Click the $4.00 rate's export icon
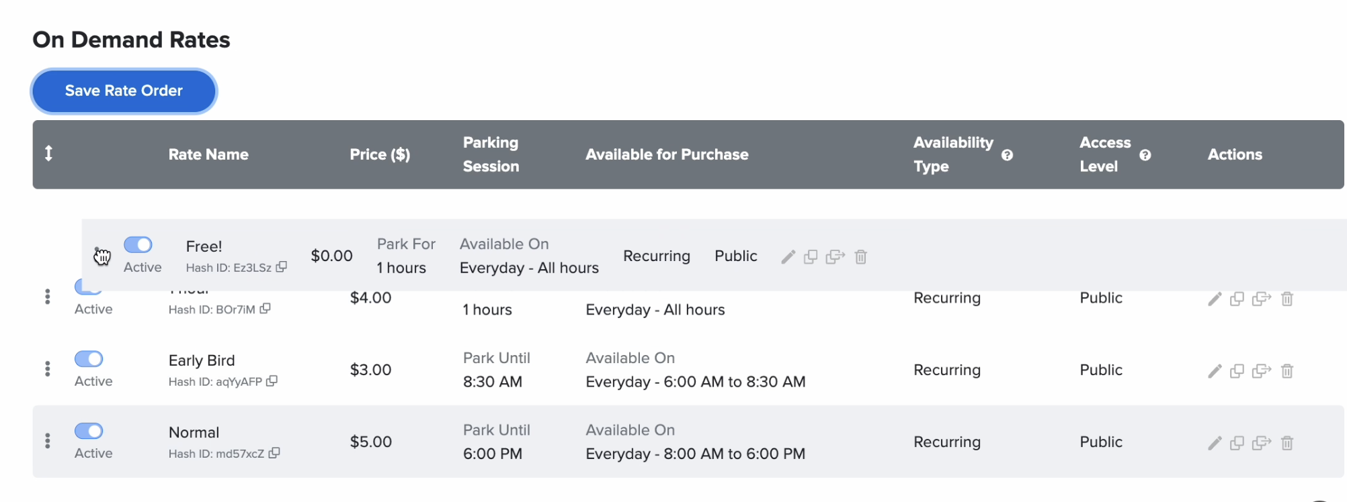Image resolution: width=1347 pixels, height=502 pixels. [x=1262, y=299]
